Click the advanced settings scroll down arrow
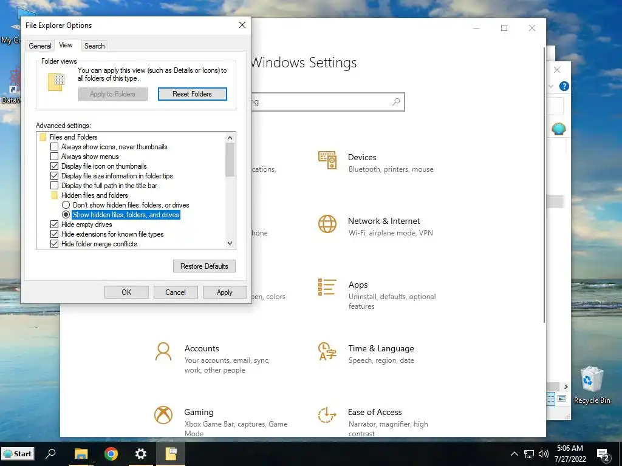622x466 pixels. point(230,243)
